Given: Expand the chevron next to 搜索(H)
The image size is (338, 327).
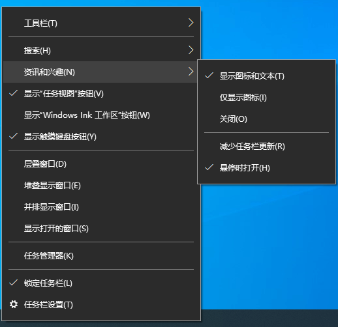Looking at the screenshot, I should (191, 50).
